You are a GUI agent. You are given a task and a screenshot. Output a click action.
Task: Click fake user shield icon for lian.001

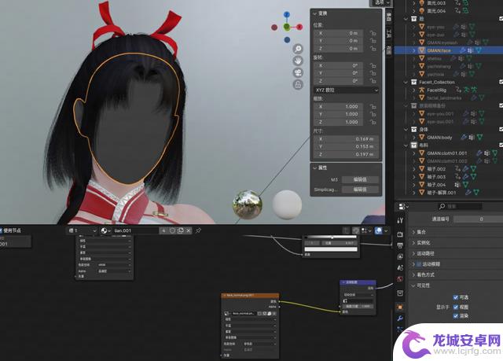point(172,230)
